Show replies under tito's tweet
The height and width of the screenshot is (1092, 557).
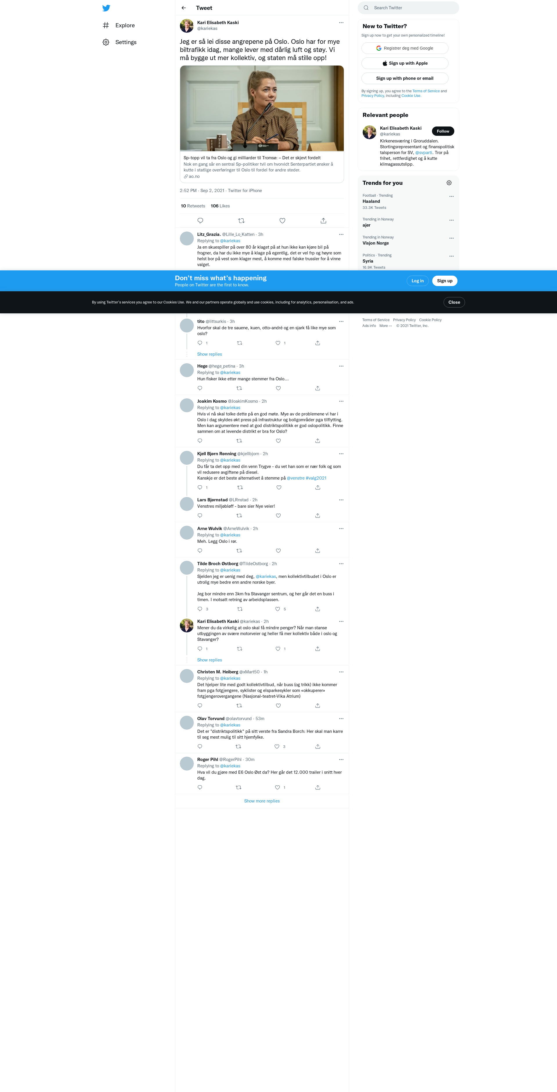tap(209, 355)
